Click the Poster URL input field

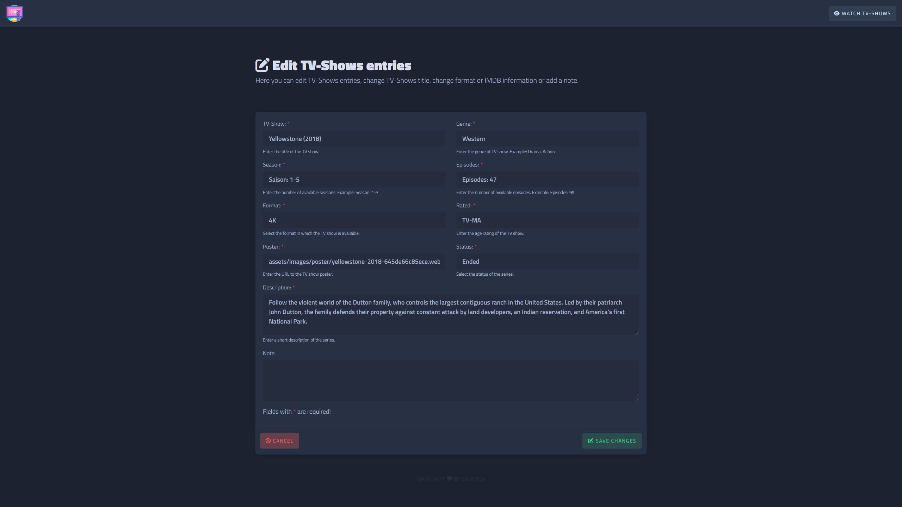(354, 262)
